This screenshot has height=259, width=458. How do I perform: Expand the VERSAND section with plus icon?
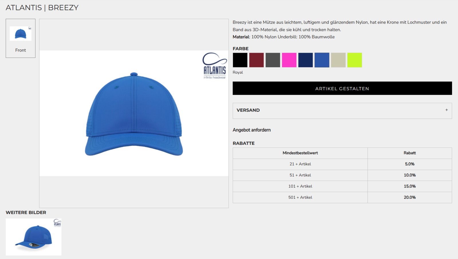[446, 110]
